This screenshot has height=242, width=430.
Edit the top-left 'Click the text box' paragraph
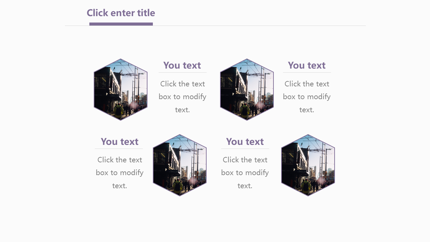[182, 97]
